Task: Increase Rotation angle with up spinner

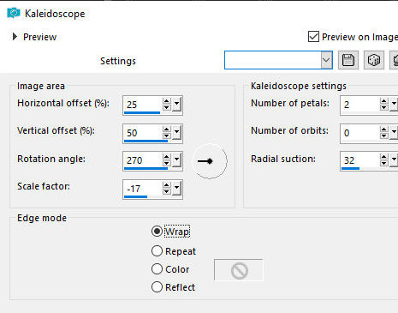Action: [167, 157]
